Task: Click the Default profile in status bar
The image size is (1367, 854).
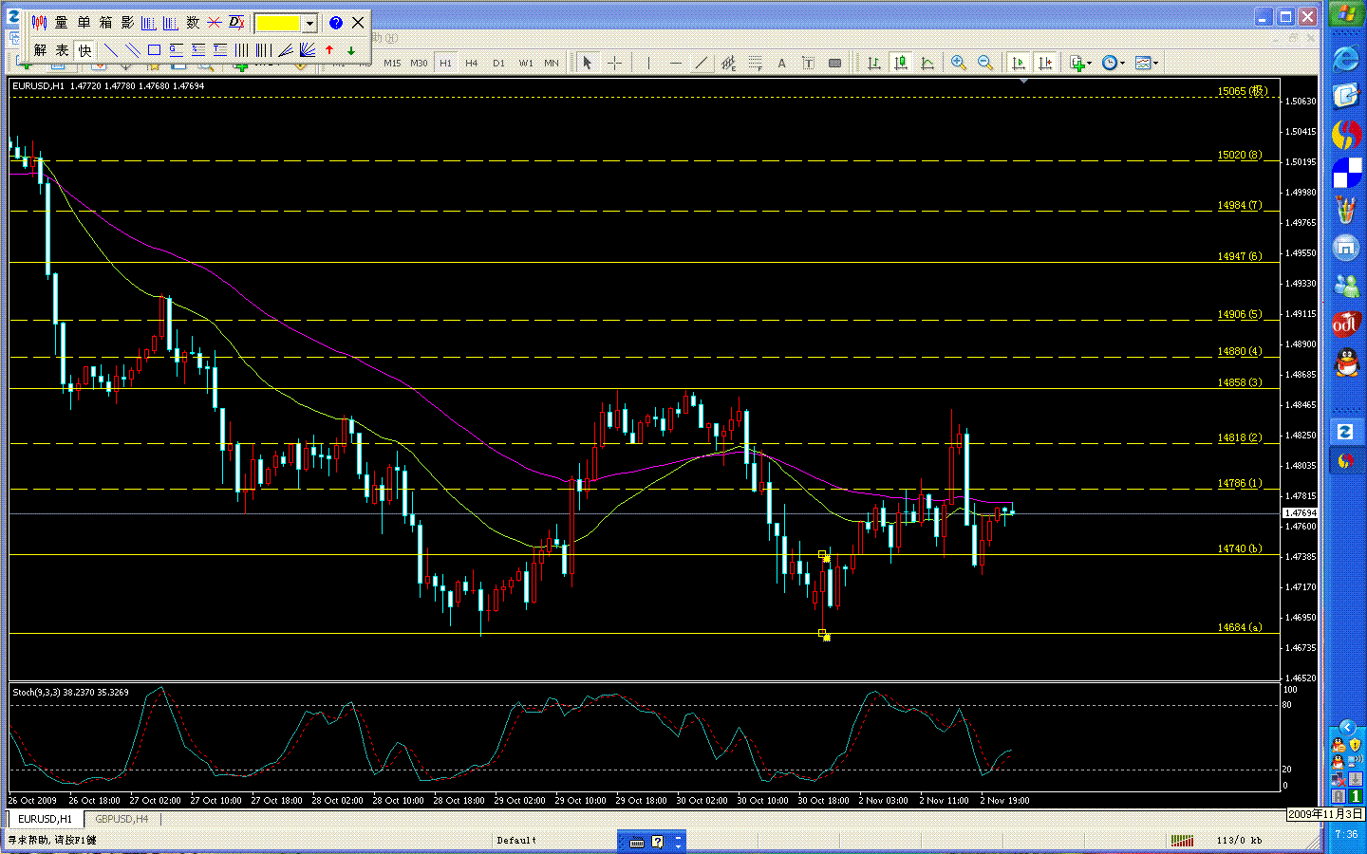Action: (516, 841)
